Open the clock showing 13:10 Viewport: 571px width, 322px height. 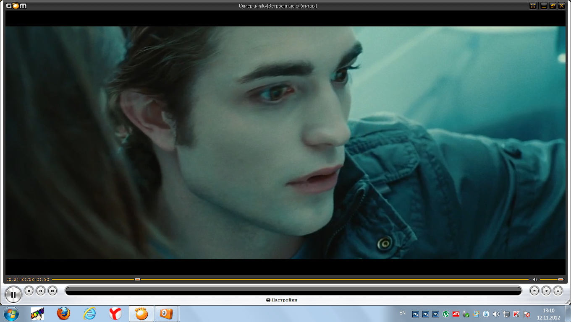point(549,314)
